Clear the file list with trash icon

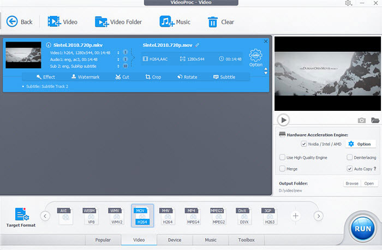pyautogui.click(x=220, y=22)
